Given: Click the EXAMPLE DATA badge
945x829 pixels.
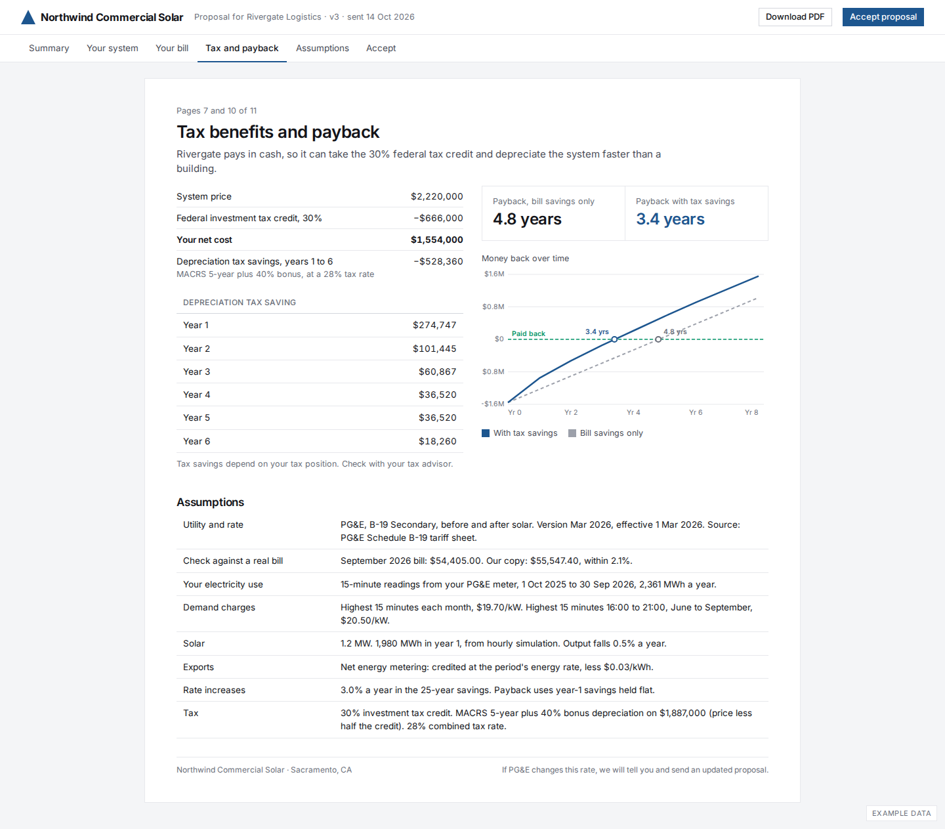Looking at the screenshot, I should tap(902, 813).
